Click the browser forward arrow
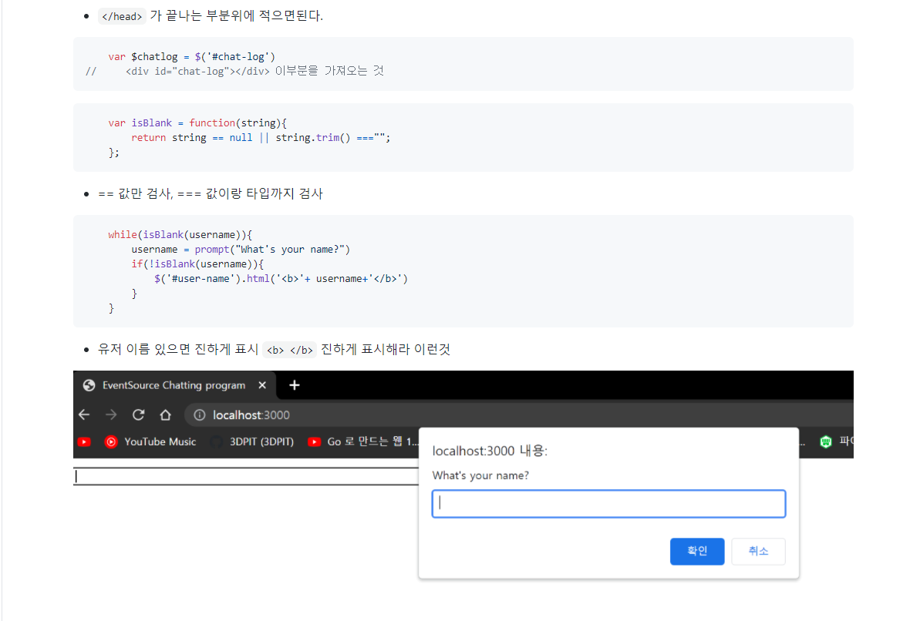920x621 pixels. (111, 415)
